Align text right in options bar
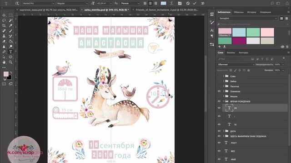 (156, 3)
